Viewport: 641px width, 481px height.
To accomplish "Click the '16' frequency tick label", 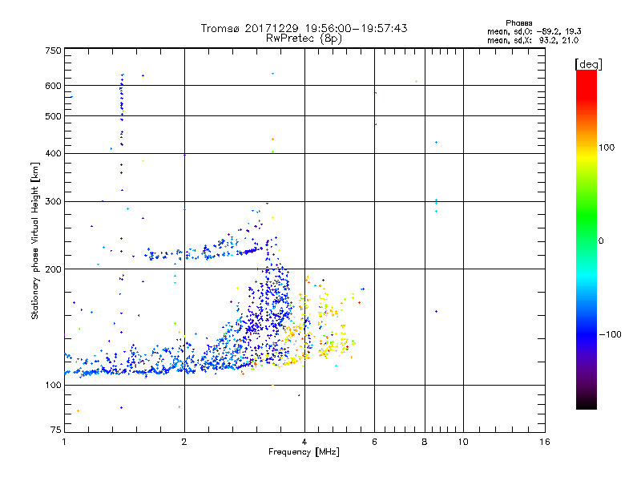I will tap(545, 442).
